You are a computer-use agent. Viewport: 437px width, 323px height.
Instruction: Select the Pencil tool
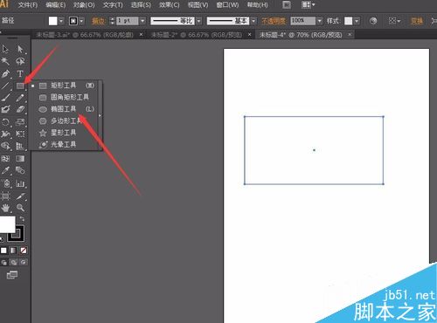pos(20,98)
